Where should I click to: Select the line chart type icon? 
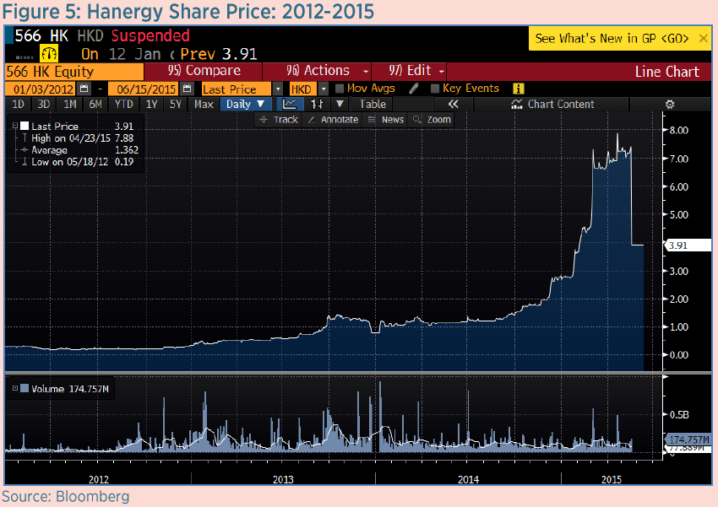click(289, 105)
